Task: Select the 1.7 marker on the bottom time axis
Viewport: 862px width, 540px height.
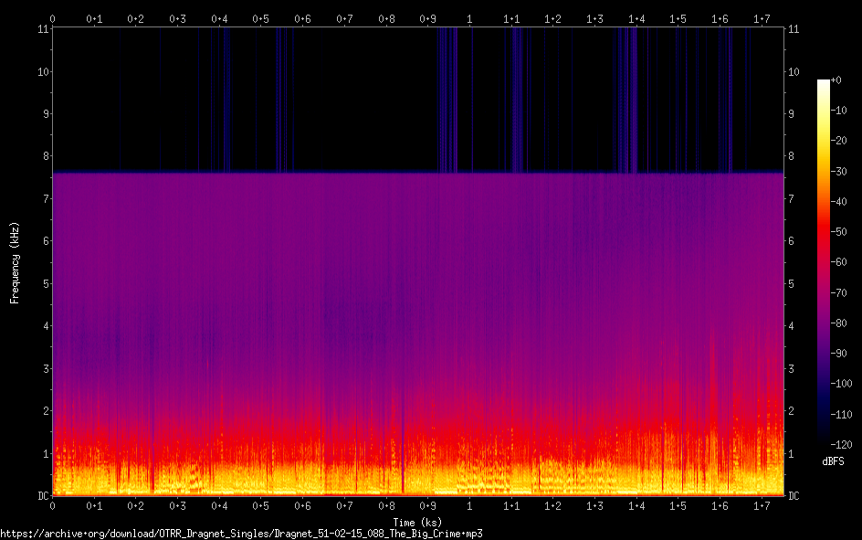Action: point(761,505)
